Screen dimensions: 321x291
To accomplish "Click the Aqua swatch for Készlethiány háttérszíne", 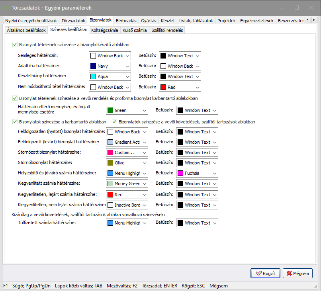I will click(x=93, y=76).
